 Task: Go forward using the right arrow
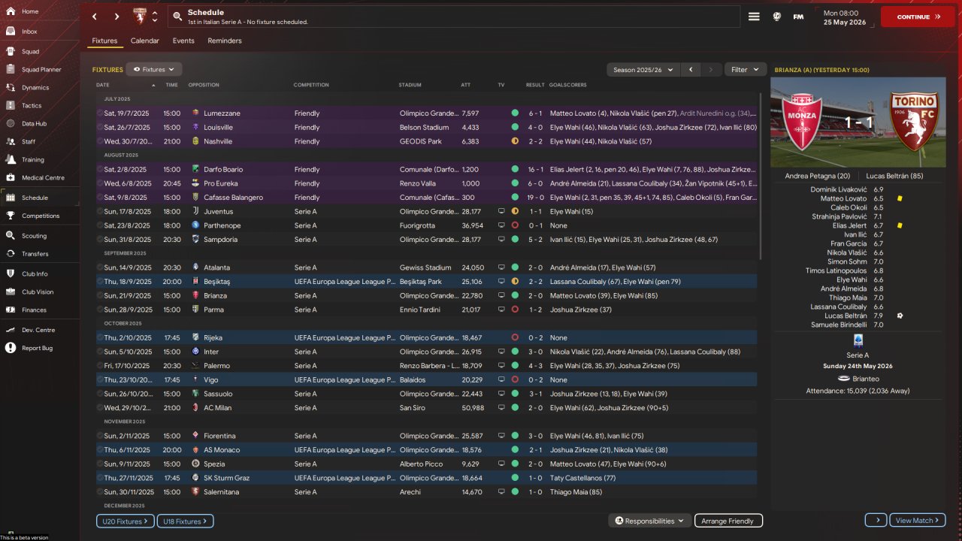point(116,17)
